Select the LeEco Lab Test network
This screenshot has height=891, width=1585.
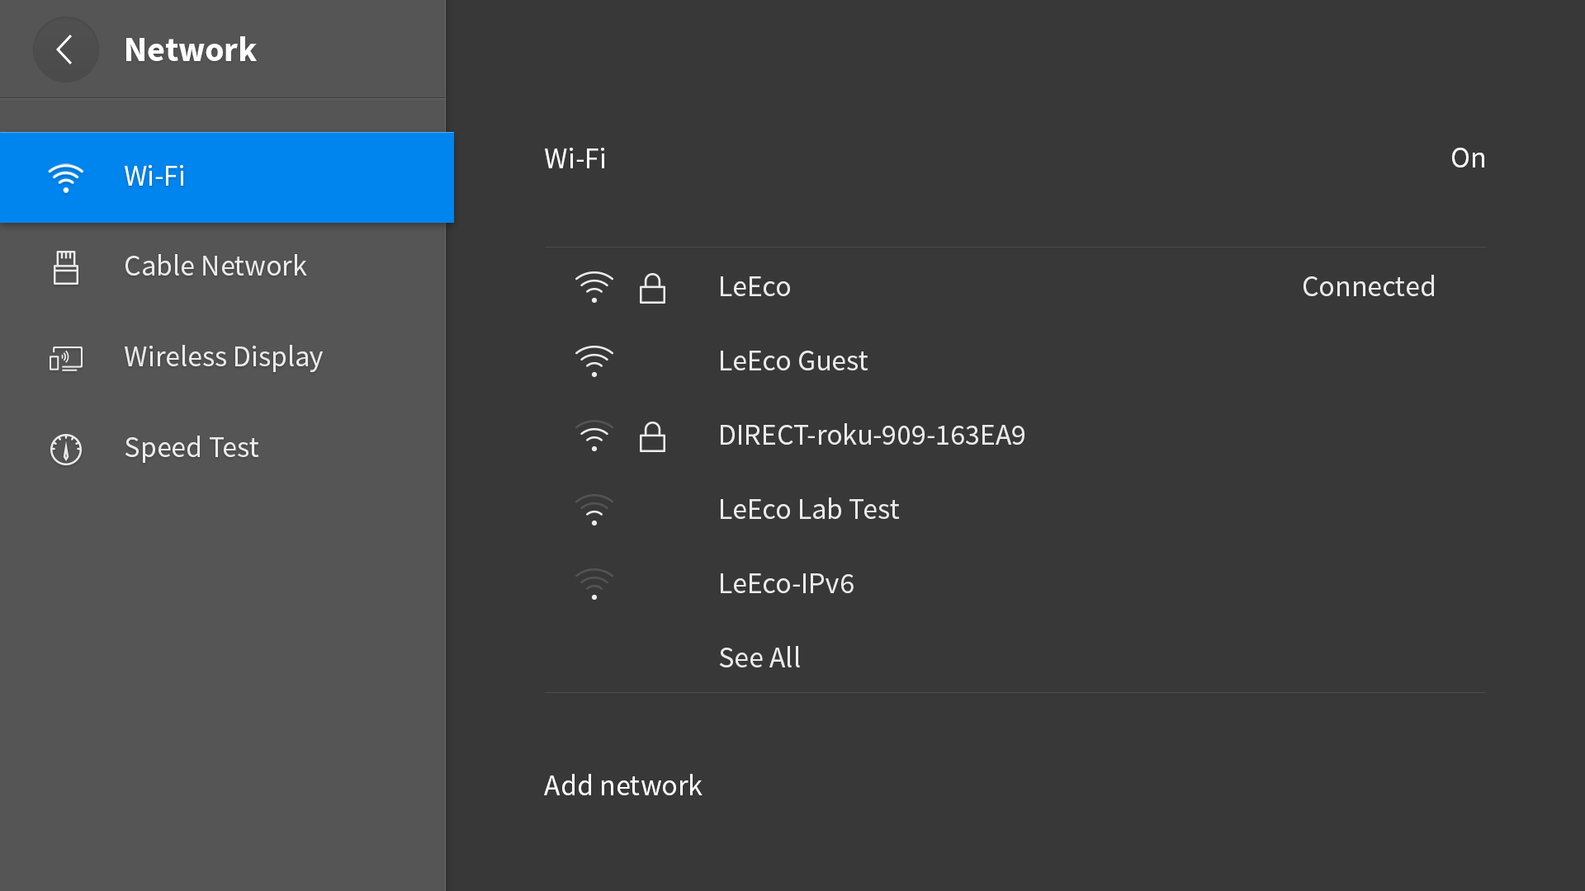click(1015, 510)
